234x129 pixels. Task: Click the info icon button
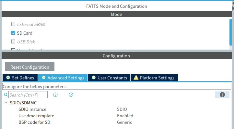[222, 95]
